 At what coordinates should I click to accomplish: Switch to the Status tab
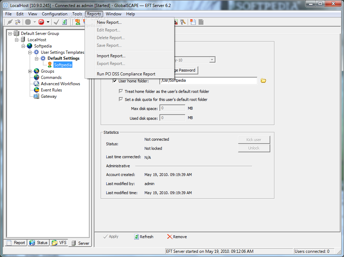(x=38, y=243)
